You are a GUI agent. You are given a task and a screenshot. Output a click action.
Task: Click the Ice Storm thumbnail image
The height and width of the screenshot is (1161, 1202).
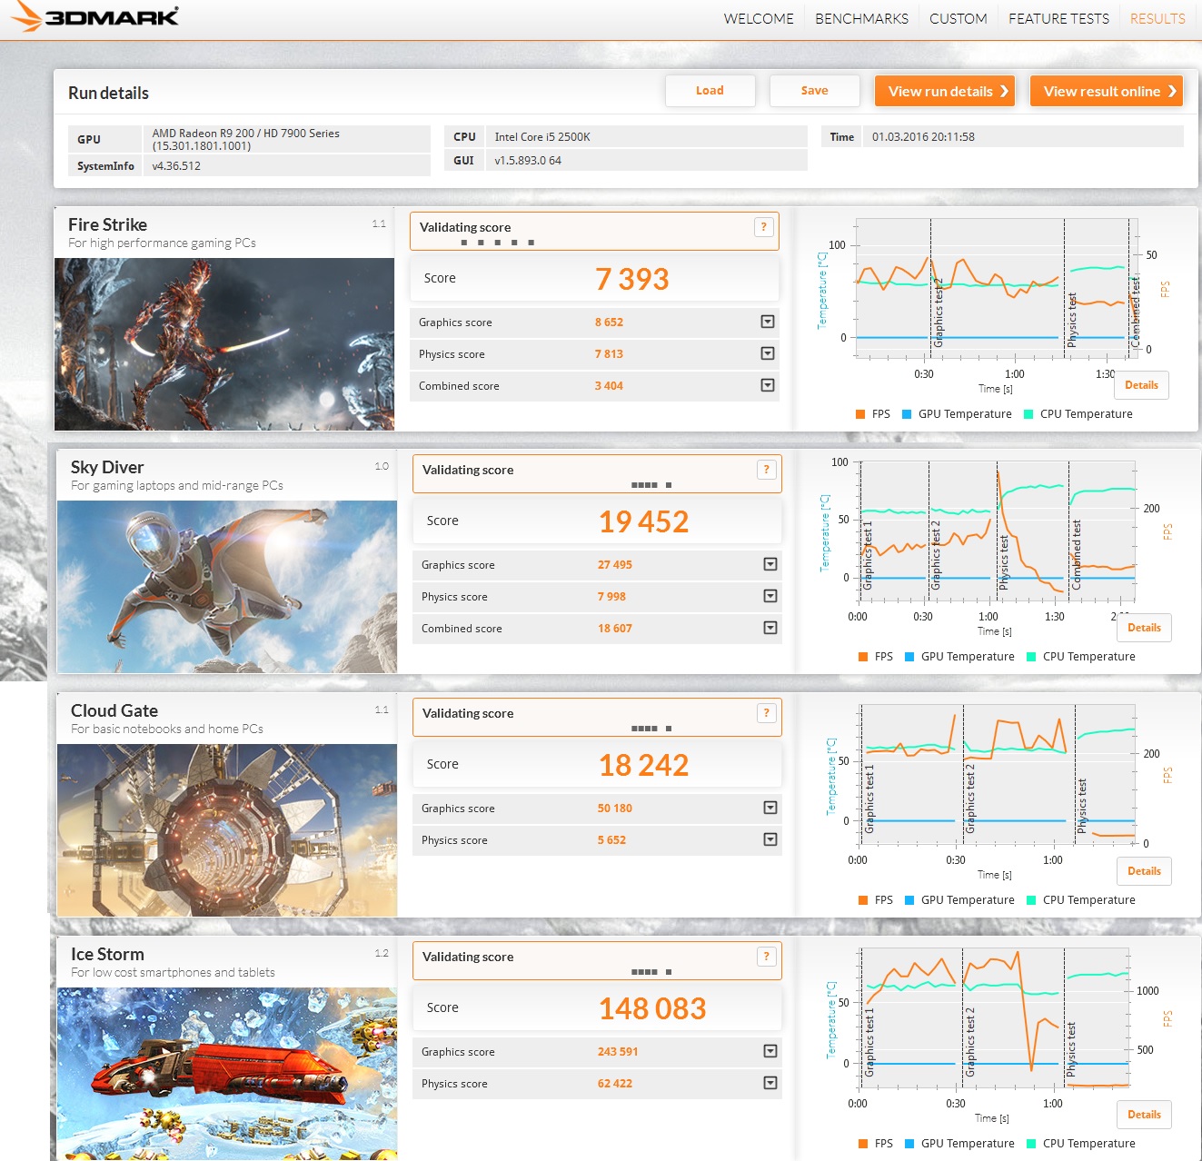coord(227,1074)
